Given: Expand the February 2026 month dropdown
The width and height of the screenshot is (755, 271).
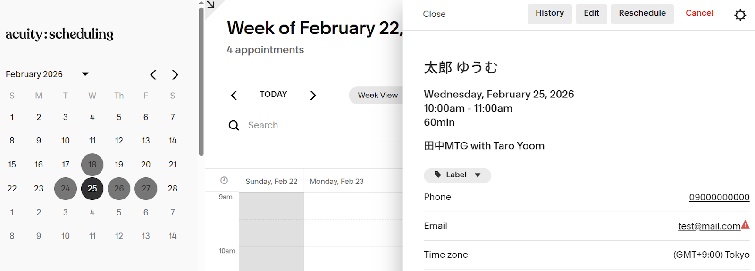Looking at the screenshot, I should click(85, 74).
